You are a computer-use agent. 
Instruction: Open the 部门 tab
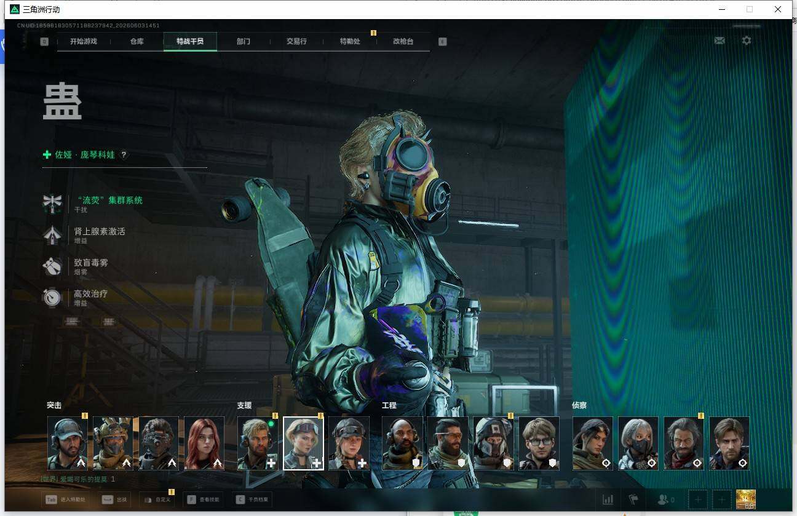(244, 41)
